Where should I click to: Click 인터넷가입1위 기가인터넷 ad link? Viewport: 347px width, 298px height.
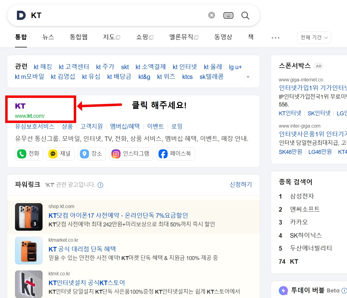pos(313,88)
